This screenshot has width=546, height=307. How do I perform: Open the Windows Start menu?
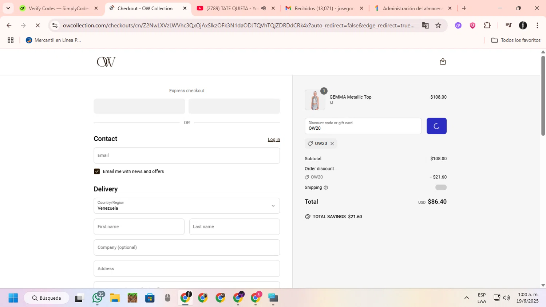[x=13, y=298]
